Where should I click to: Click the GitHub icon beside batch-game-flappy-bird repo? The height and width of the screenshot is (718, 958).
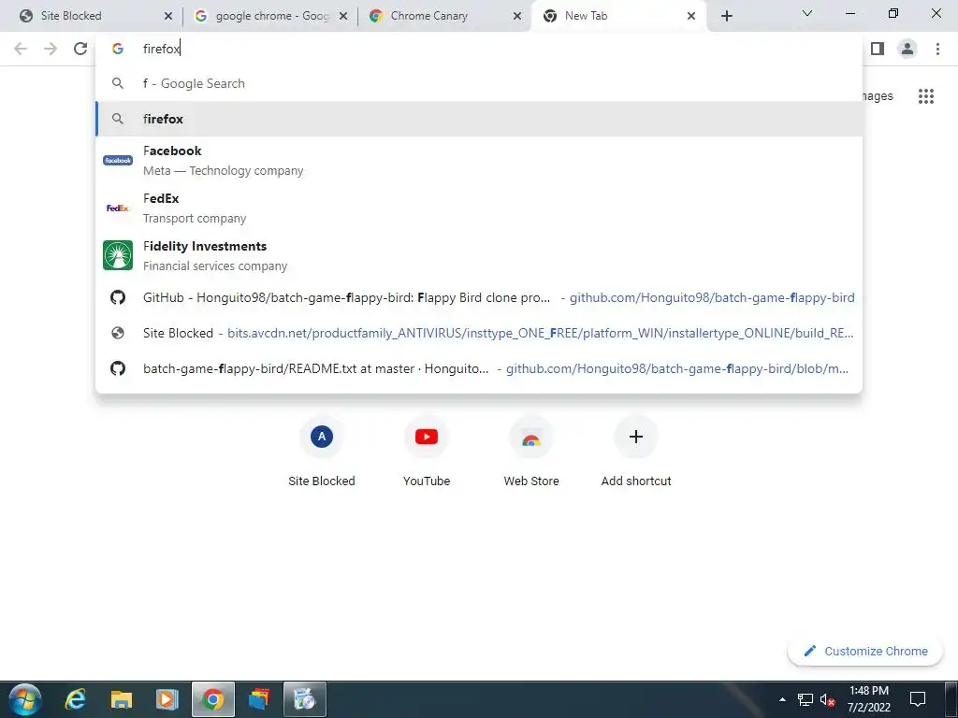[x=118, y=297]
